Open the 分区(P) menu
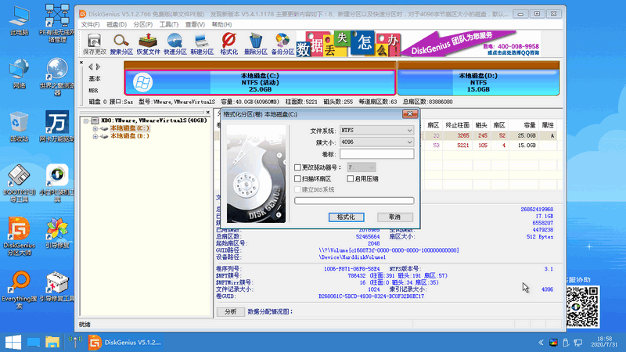This screenshot has height=352, width=626. tap(142, 24)
